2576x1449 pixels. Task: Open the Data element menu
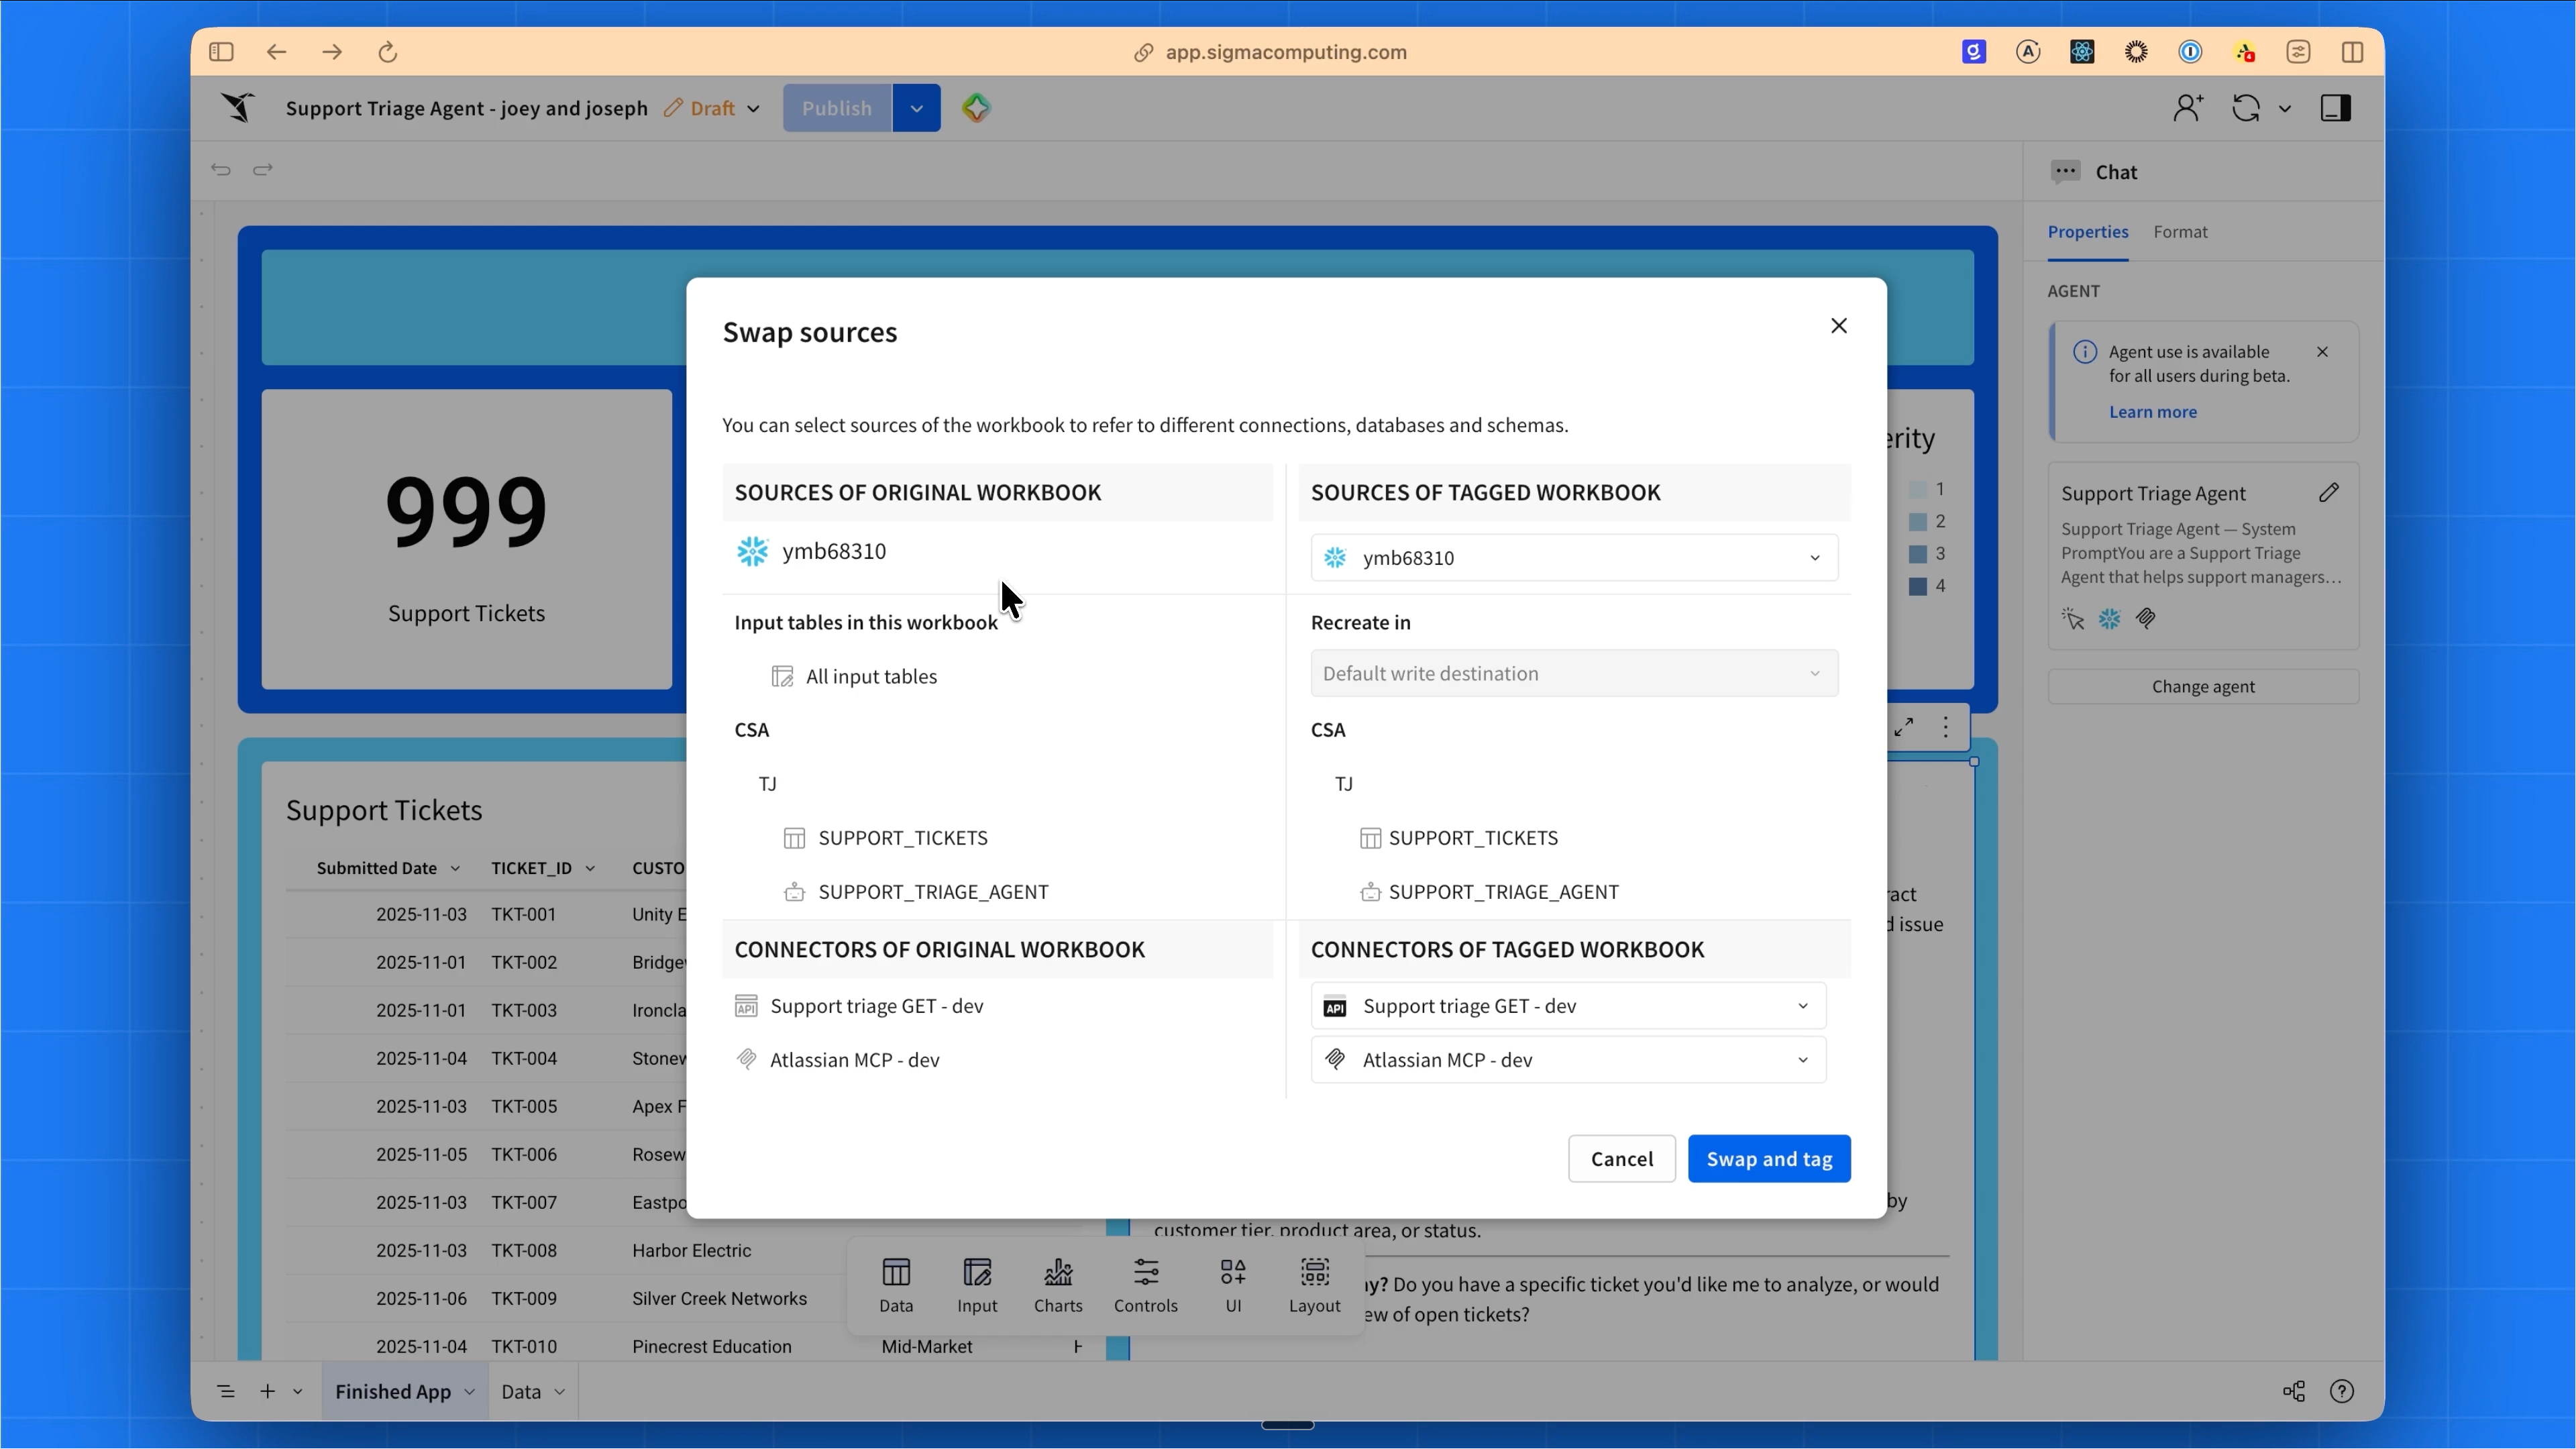coord(896,1285)
